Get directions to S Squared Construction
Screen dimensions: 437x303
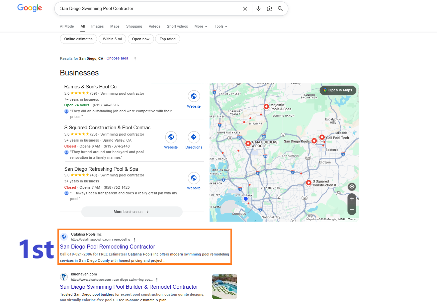(x=194, y=137)
